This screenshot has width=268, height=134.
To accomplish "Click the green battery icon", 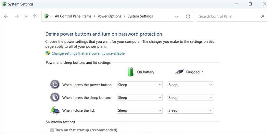I will (131, 72).
